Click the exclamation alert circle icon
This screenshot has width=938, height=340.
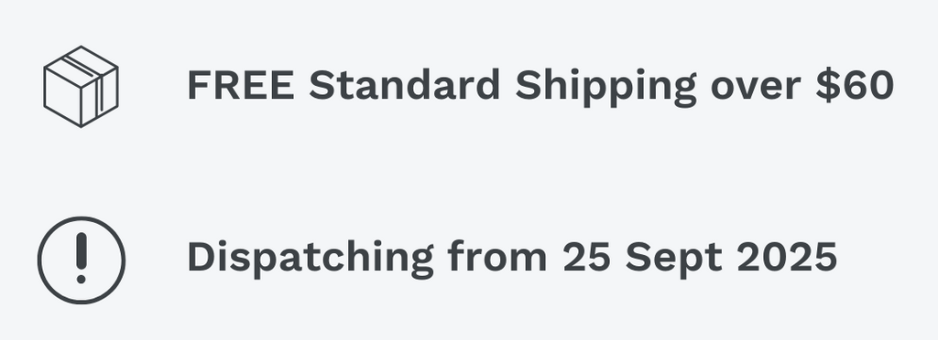[82, 260]
